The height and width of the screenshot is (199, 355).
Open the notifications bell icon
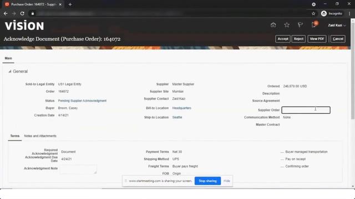point(315,24)
